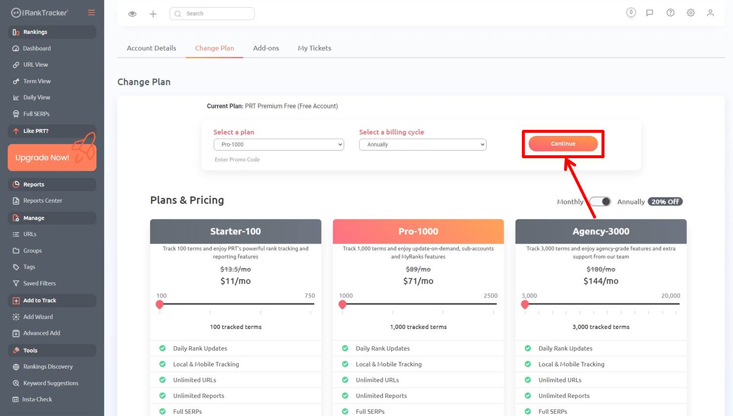
Task: Click "3,000 tracked terms" text
Action: coord(601,327)
